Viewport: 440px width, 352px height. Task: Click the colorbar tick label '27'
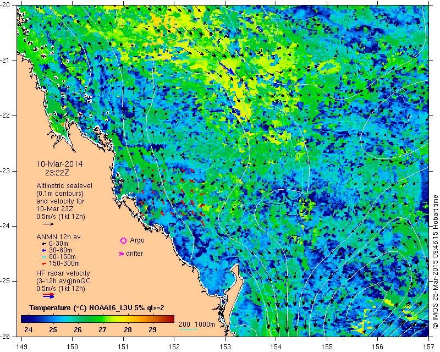[103, 329]
